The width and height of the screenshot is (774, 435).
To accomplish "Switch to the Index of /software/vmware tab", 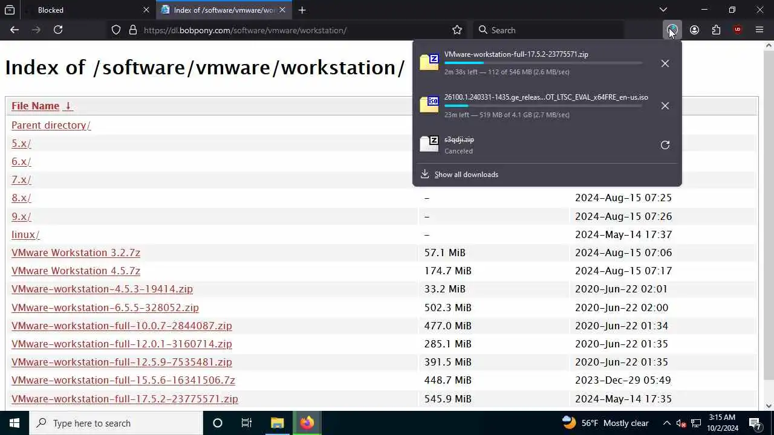I will (224, 10).
